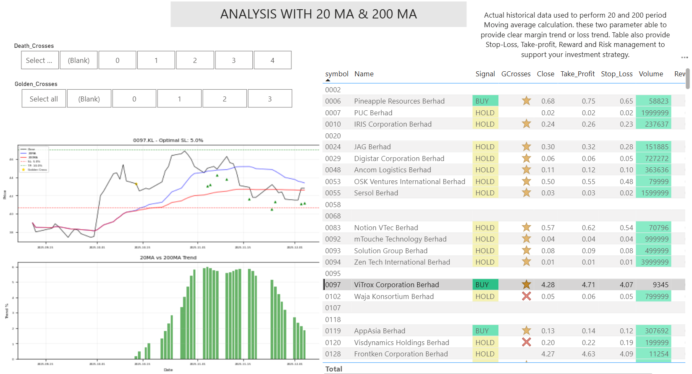Viewport: 692px width, 374px height.
Task: Click symbol 0058 row
Action: [x=333, y=205]
